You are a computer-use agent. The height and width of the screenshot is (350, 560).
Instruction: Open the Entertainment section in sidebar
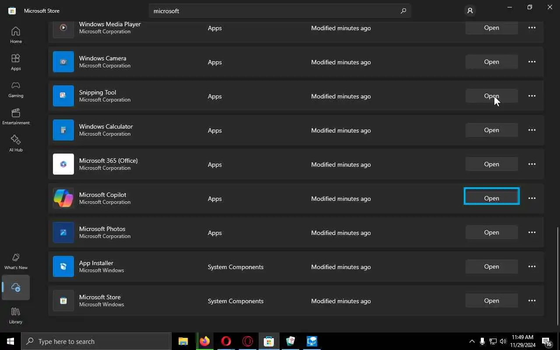(x=16, y=116)
